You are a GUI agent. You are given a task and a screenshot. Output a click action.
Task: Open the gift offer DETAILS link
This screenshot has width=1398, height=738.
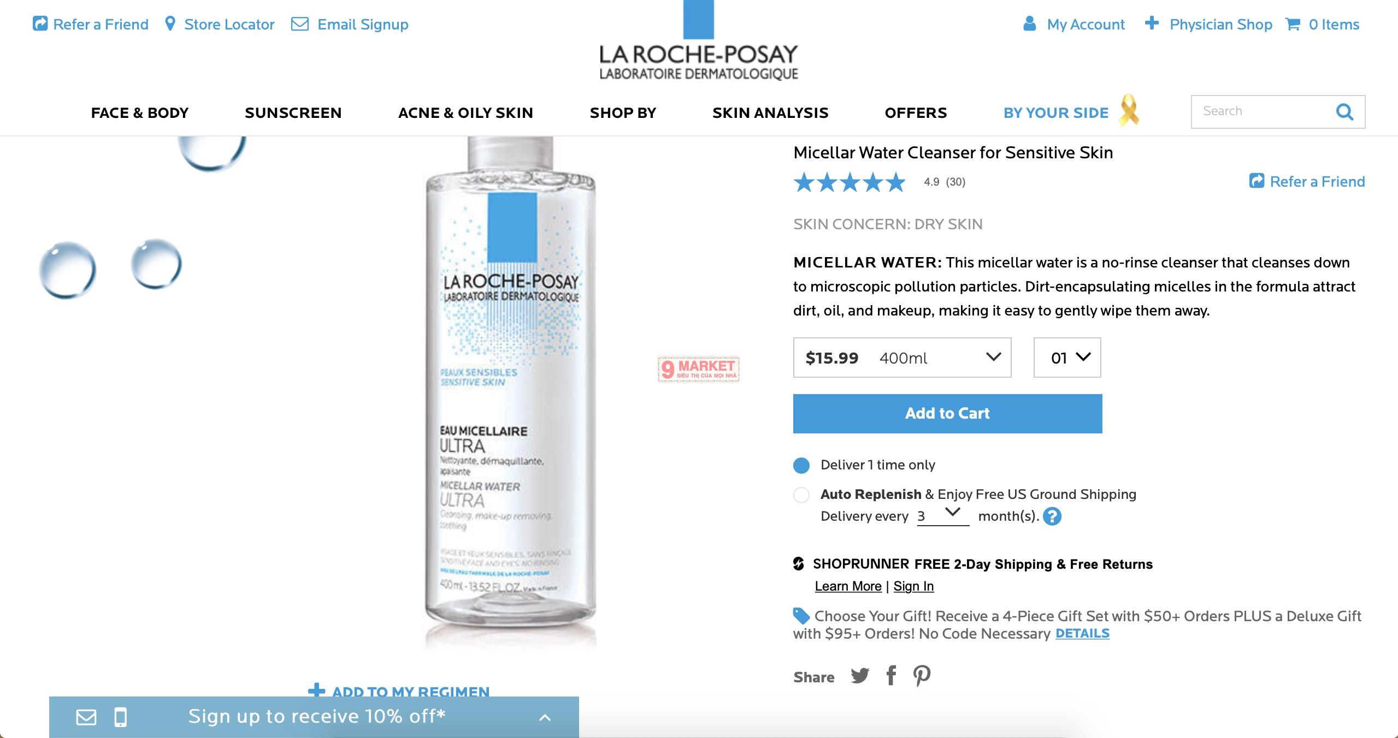[x=1082, y=633]
